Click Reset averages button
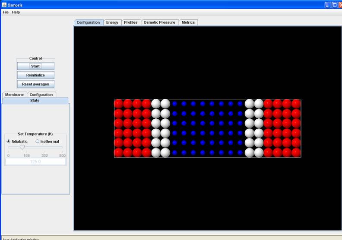This screenshot has height=240, width=342. pos(35,84)
